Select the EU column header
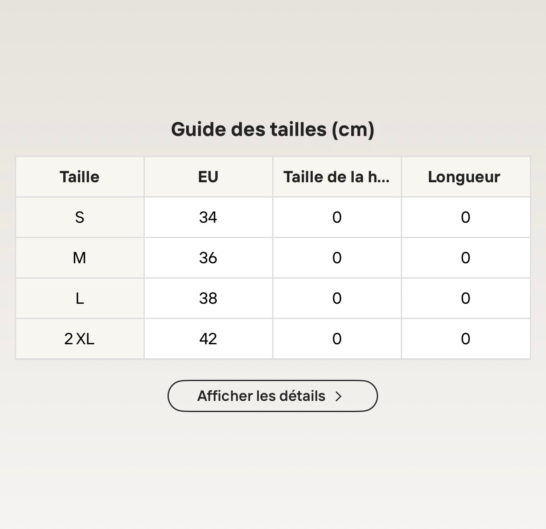This screenshot has width=546, height=529. [208, 177]
